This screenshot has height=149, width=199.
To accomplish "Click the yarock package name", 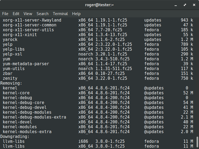I will pyautogui.click(x=10, y=40).
